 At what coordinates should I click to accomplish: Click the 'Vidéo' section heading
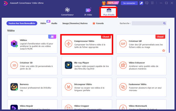[11, 30]
